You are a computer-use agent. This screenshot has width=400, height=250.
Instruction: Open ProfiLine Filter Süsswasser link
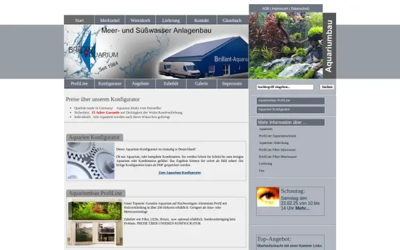pyautogui.click(x=277, y=150)
